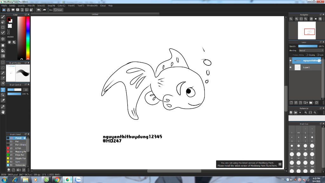This screenshot has width=325, height=183.
Task: Open the View menu
Action: [71, 6]
